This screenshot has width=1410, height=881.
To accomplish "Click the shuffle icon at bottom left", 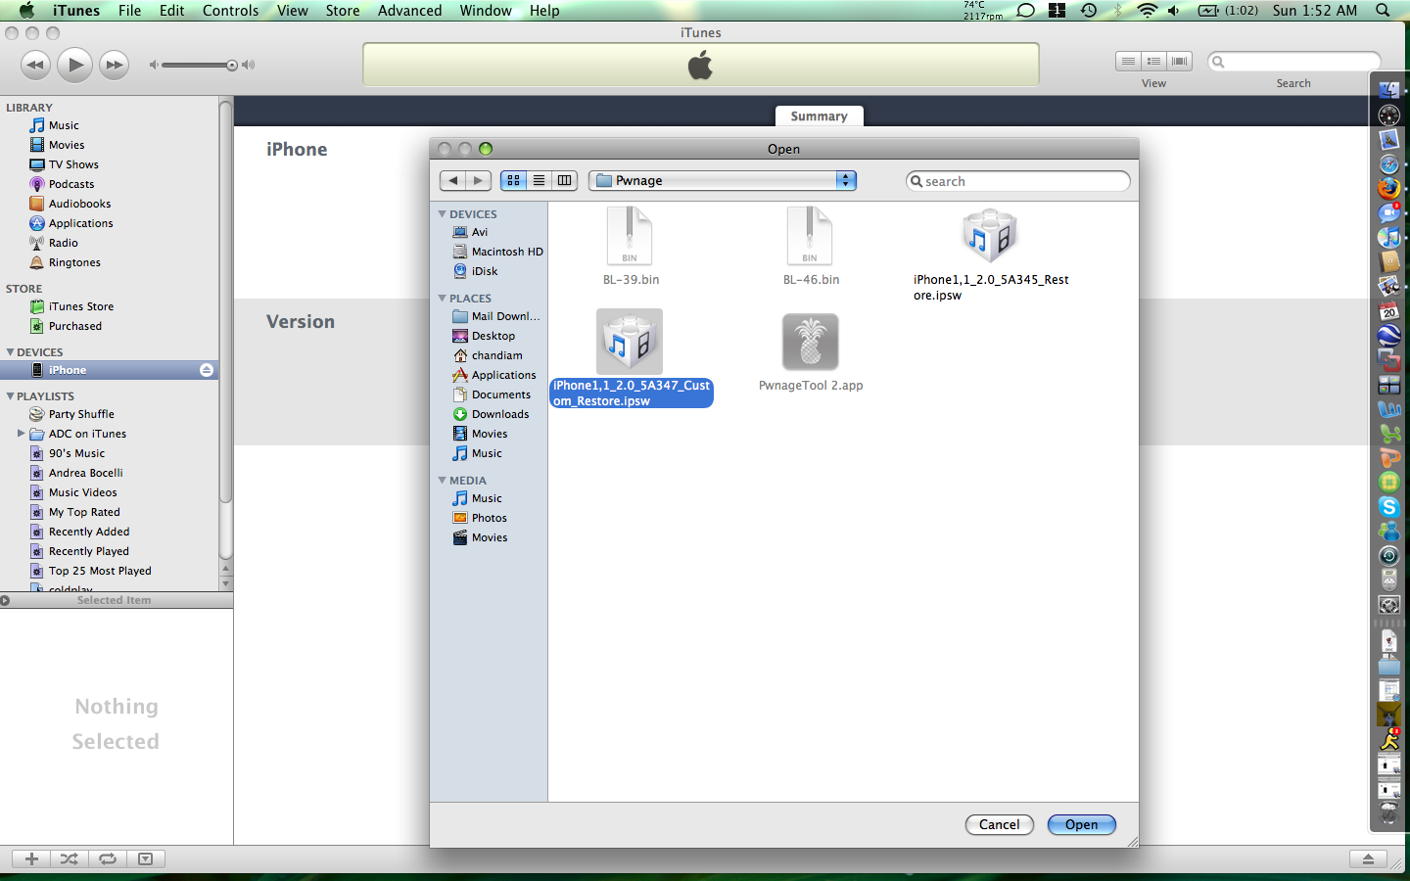I will (x=69, y=858).
